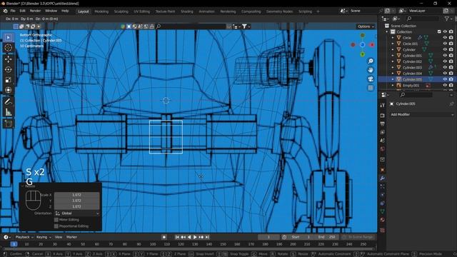Play the animation forward
The image size is (457, 257).
tap(195, 237)
